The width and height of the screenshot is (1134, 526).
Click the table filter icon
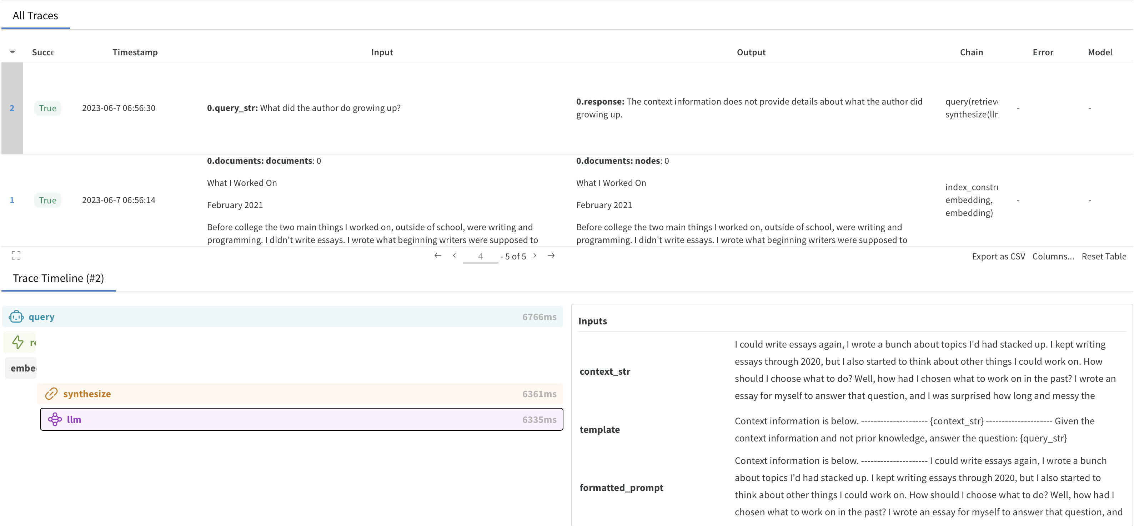point(12,52)
